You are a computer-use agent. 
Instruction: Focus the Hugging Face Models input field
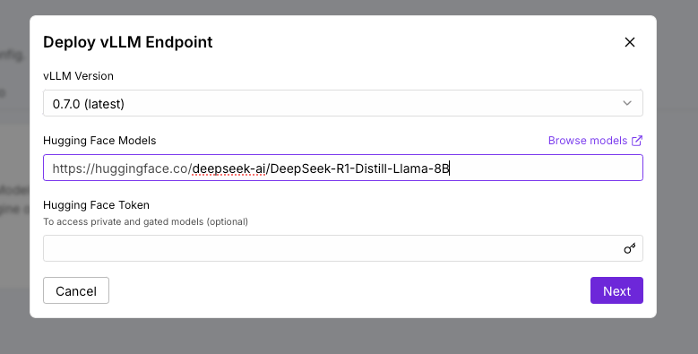(343, 168)
